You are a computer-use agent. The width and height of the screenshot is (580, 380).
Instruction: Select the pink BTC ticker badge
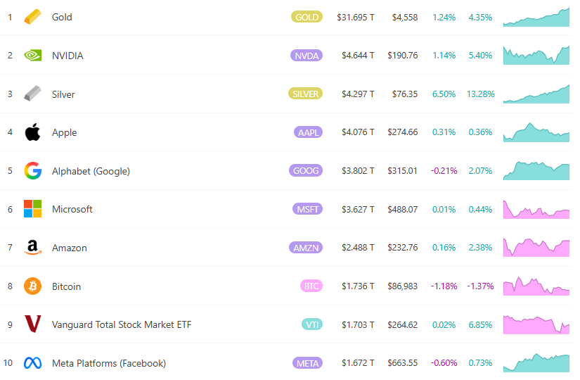tap(311, 286)
